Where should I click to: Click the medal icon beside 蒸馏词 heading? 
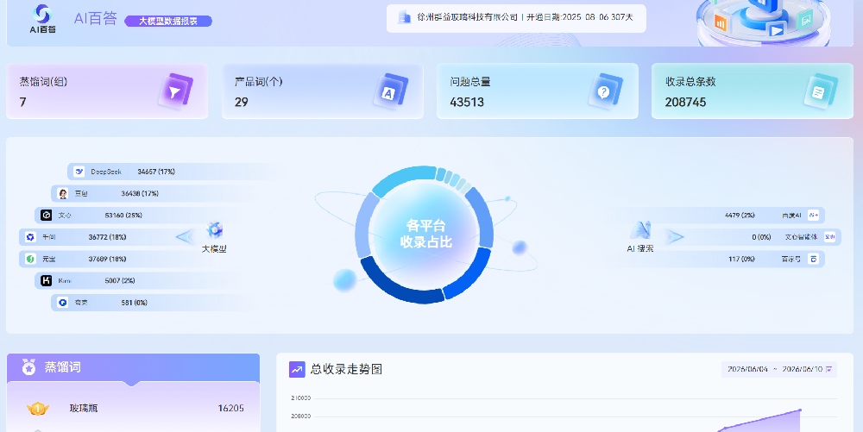click(28, 366)
